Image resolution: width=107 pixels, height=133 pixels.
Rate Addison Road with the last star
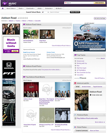point(27,18)
